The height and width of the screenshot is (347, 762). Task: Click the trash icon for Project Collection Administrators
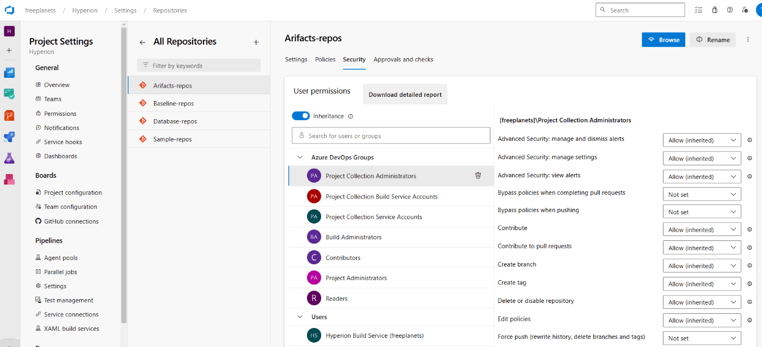pos(478,175)
